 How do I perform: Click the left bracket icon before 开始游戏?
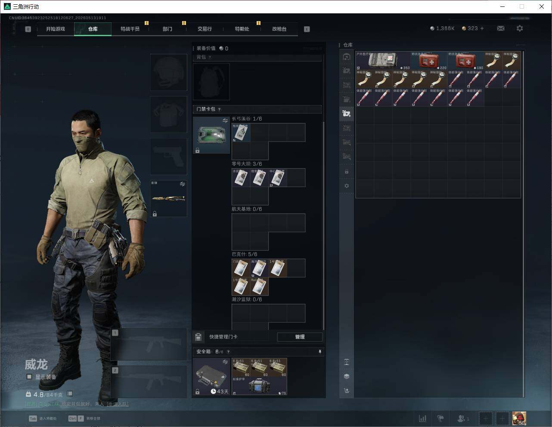(28, 29)
